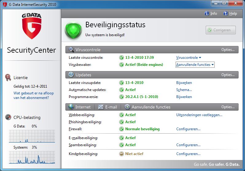Click the CPU-belasting gauge icon

point(8,117)
